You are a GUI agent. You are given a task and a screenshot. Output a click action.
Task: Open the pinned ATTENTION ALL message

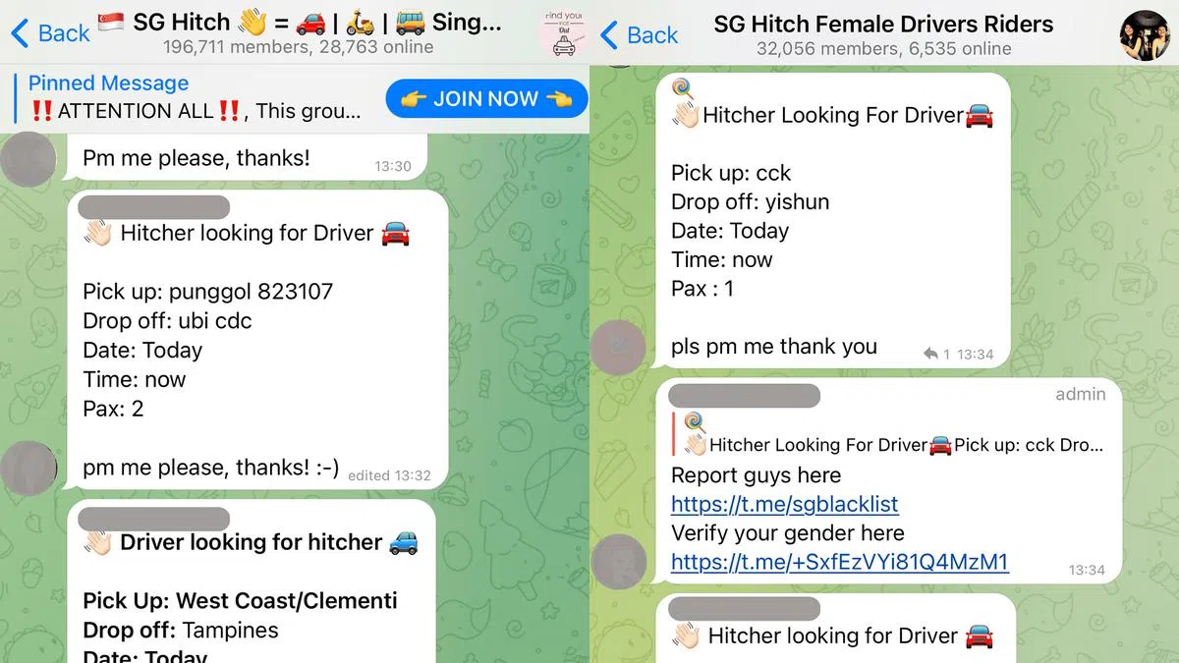[196, 98]
